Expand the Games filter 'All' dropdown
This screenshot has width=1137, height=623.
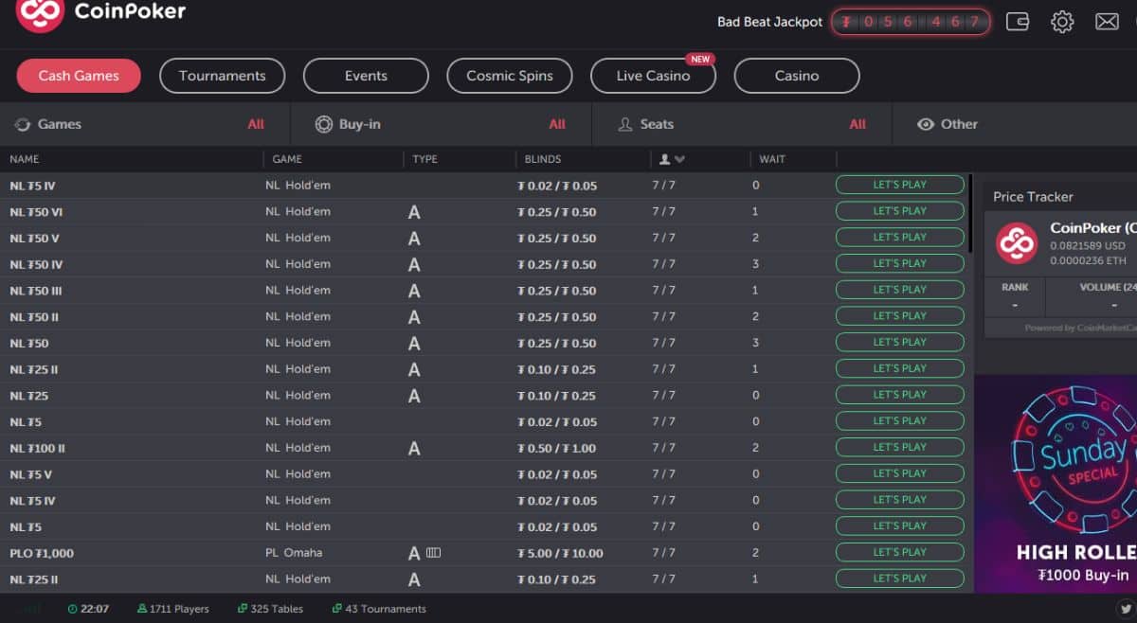tap(256, 124)
